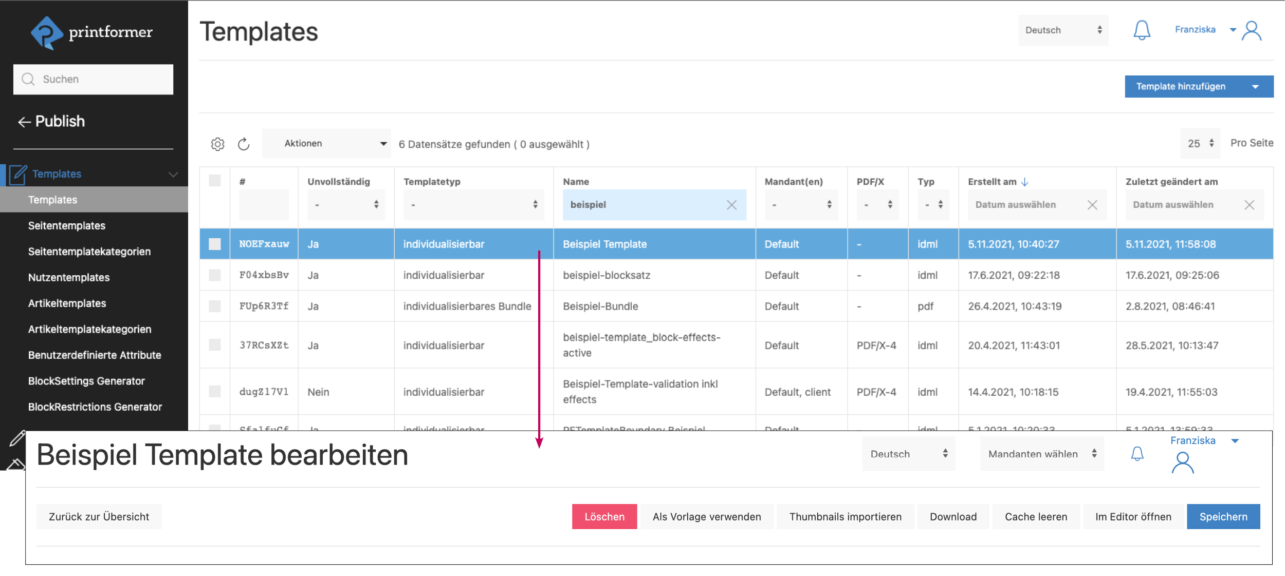The width and height of the screenshot is (1285, 576).
Task: Open the Aktionen dropdown
Action: (326, 144)
